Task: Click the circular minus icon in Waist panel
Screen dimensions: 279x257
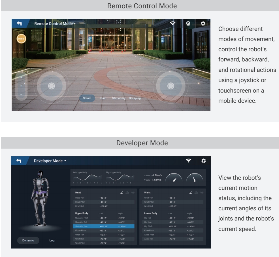Action: pos(201,193)
